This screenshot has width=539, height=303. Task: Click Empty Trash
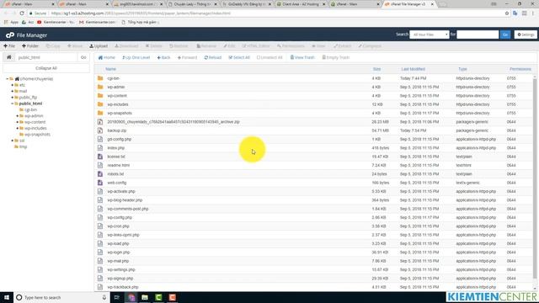(336, 57)
